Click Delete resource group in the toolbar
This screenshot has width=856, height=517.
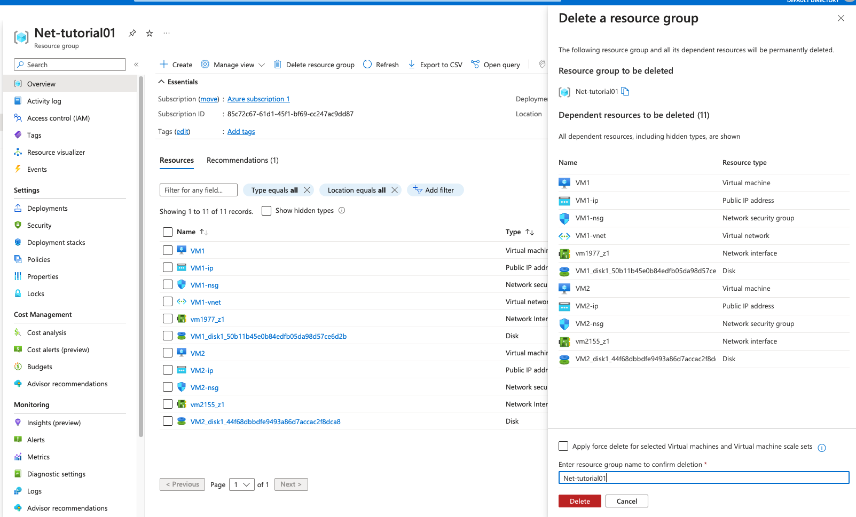[314, 65]
